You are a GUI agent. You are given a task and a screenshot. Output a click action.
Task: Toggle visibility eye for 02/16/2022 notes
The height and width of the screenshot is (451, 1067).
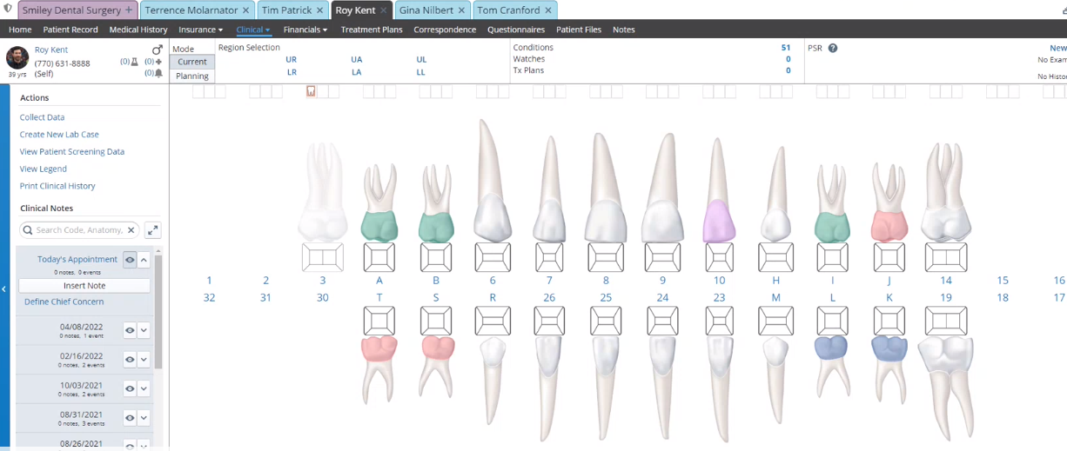[130, 360]
